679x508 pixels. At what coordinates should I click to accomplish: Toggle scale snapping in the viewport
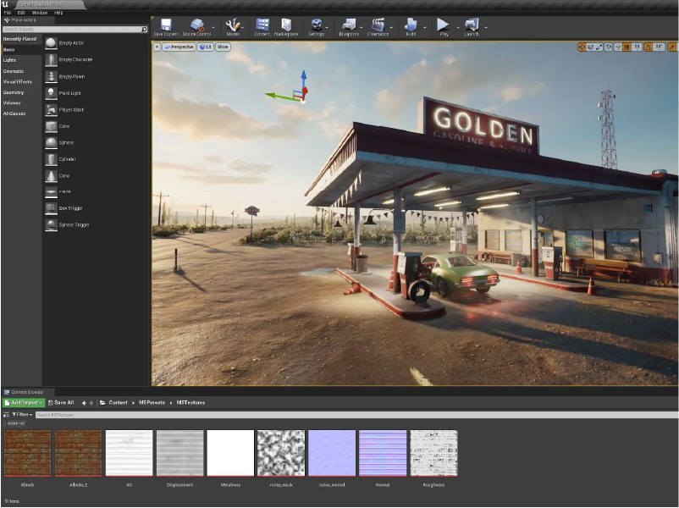(672, 47)
